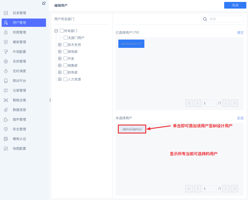Viewport: 248px width, 200px height.
Task: Click page number field of unselected users
Action: (209, 189)
